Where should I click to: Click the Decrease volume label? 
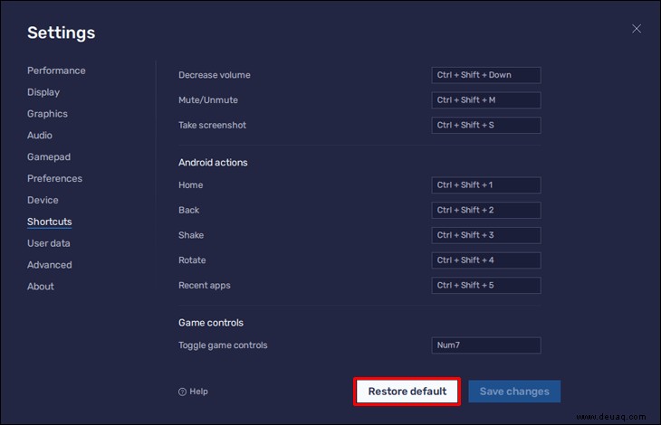click(215, 75)
